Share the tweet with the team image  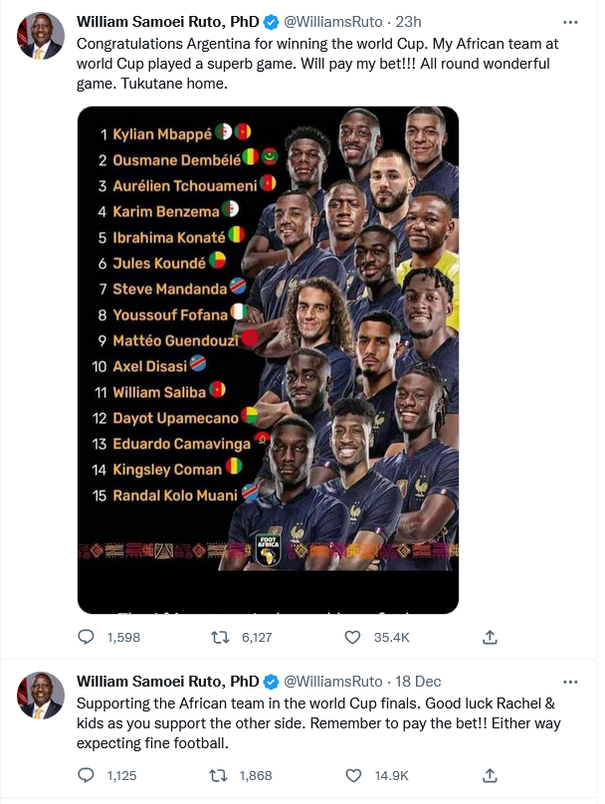click(x=490, y=638)
